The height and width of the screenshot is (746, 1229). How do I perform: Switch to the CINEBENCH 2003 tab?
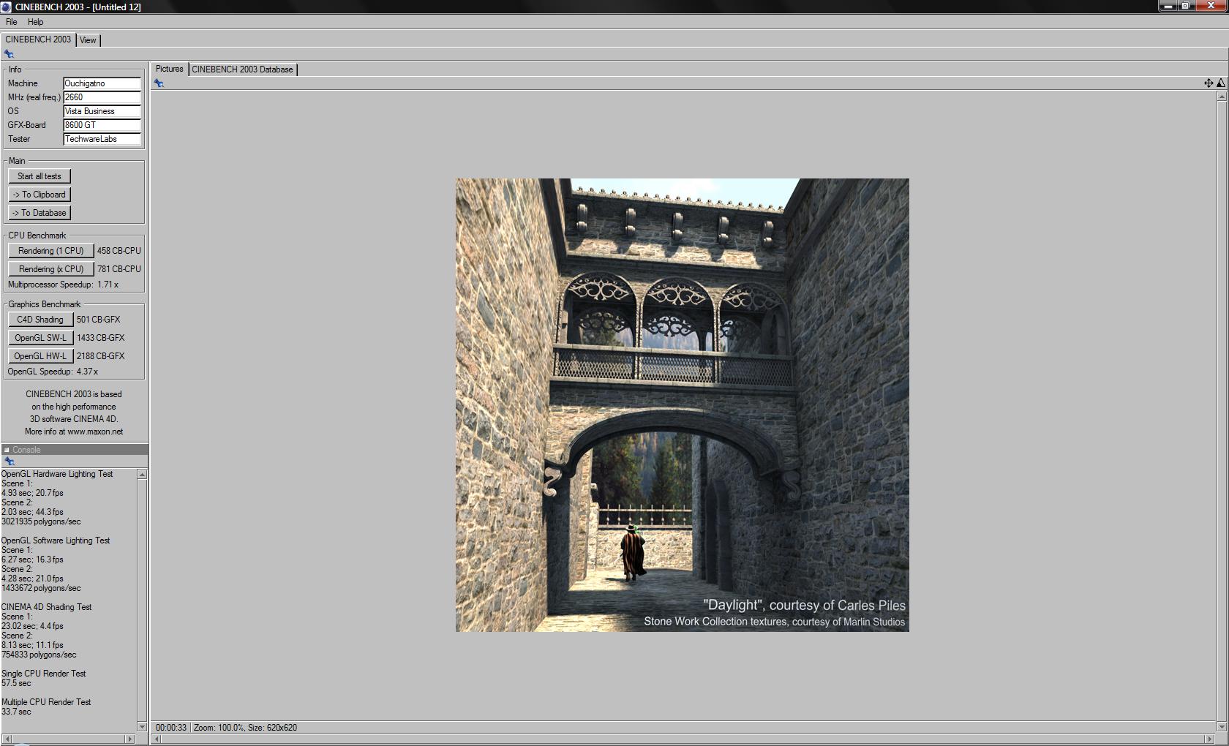tap(38, 39)
